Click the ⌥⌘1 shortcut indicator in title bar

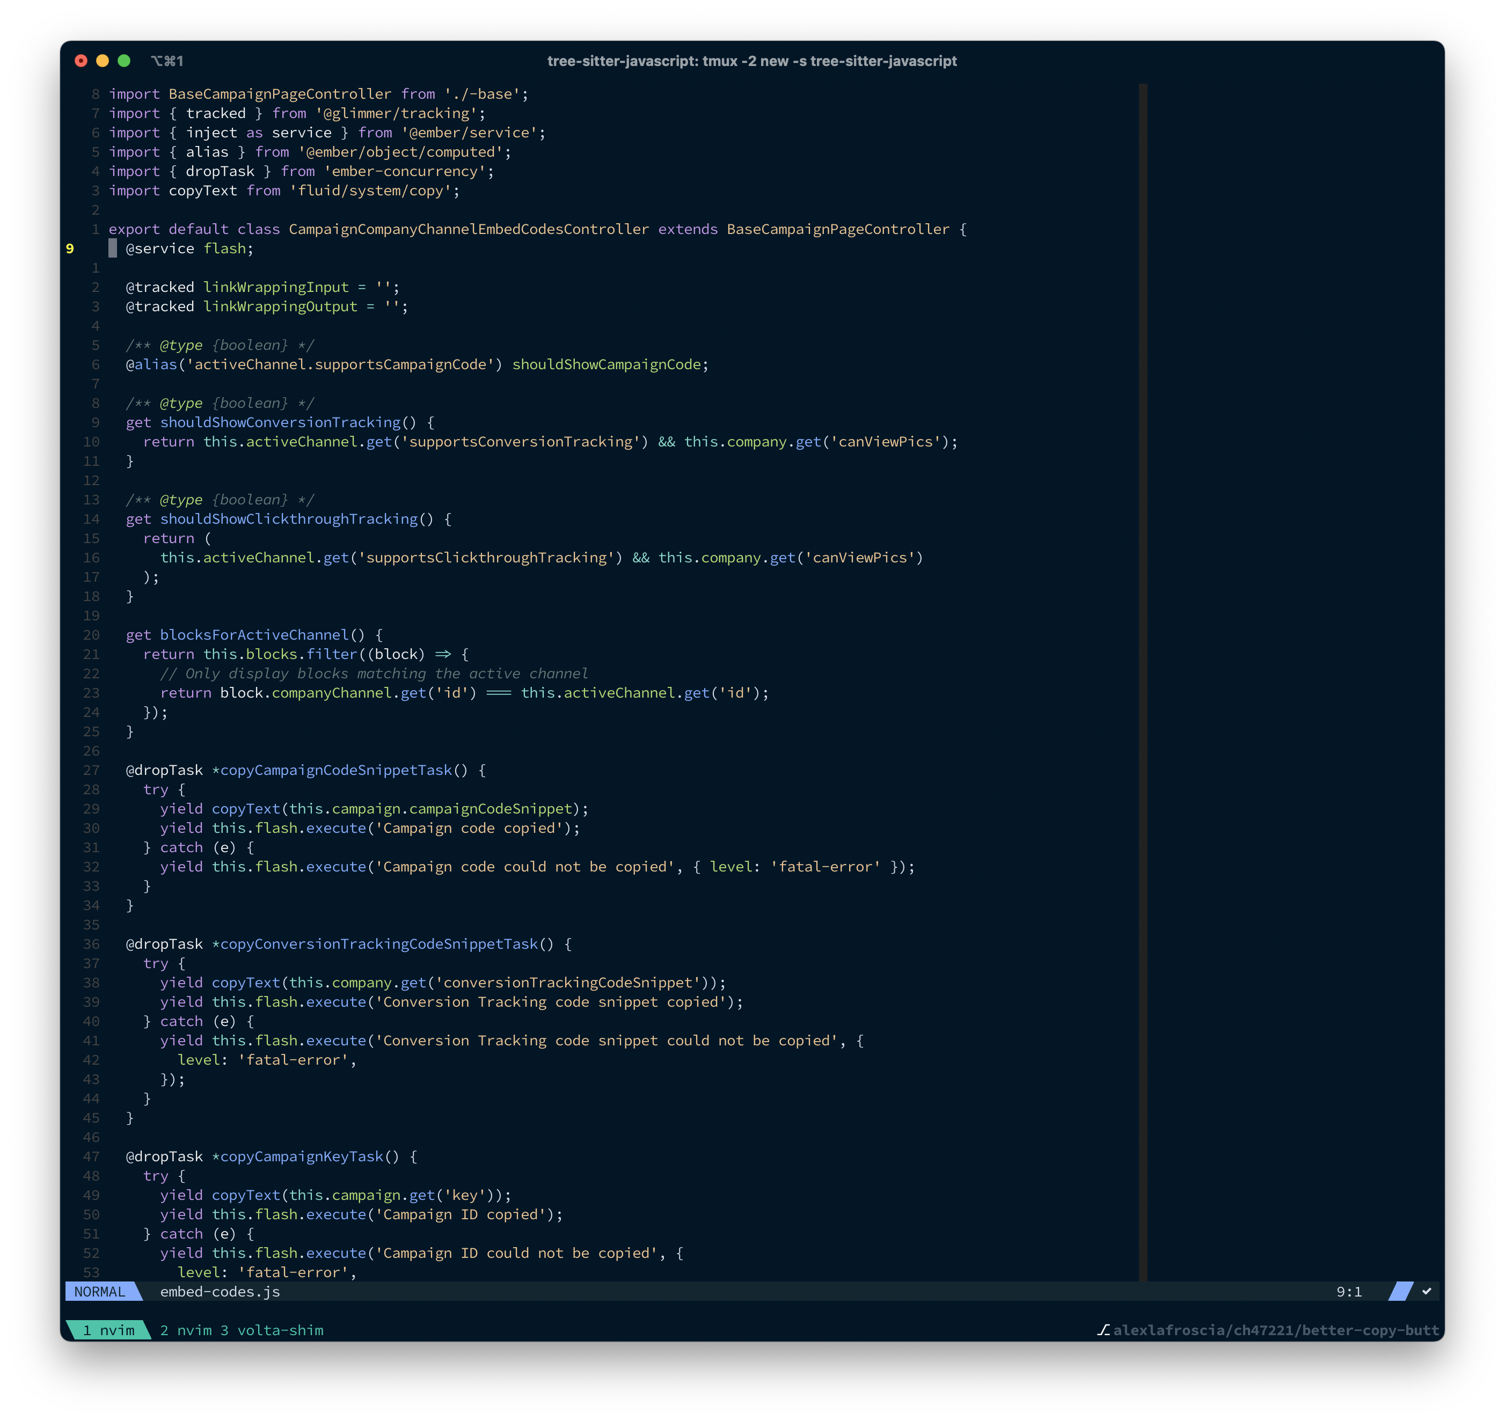click(166, 61)
